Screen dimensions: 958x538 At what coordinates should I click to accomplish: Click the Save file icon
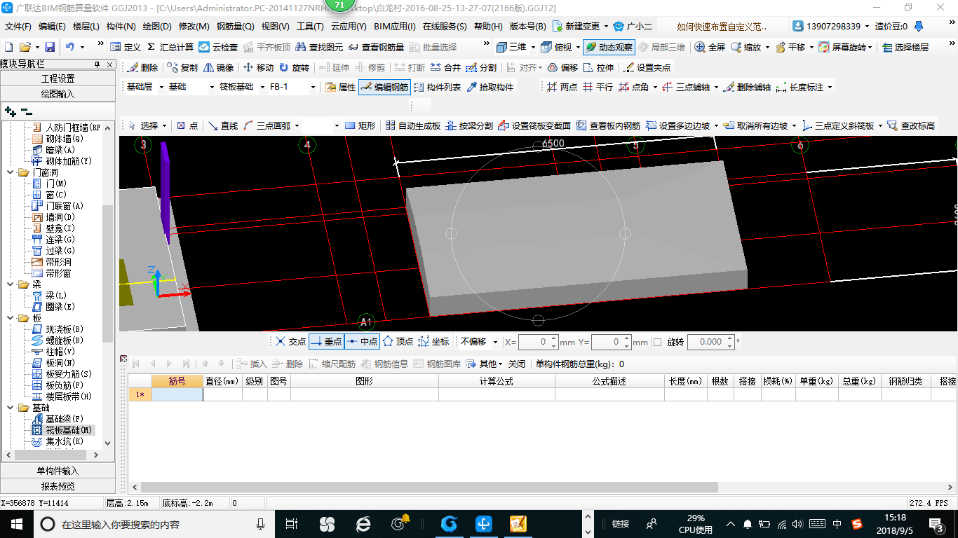click(x=50, y=47)
